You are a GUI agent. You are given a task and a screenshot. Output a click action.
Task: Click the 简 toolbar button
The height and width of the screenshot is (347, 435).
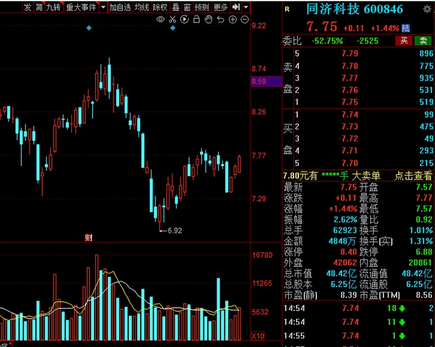click(39, 7)
